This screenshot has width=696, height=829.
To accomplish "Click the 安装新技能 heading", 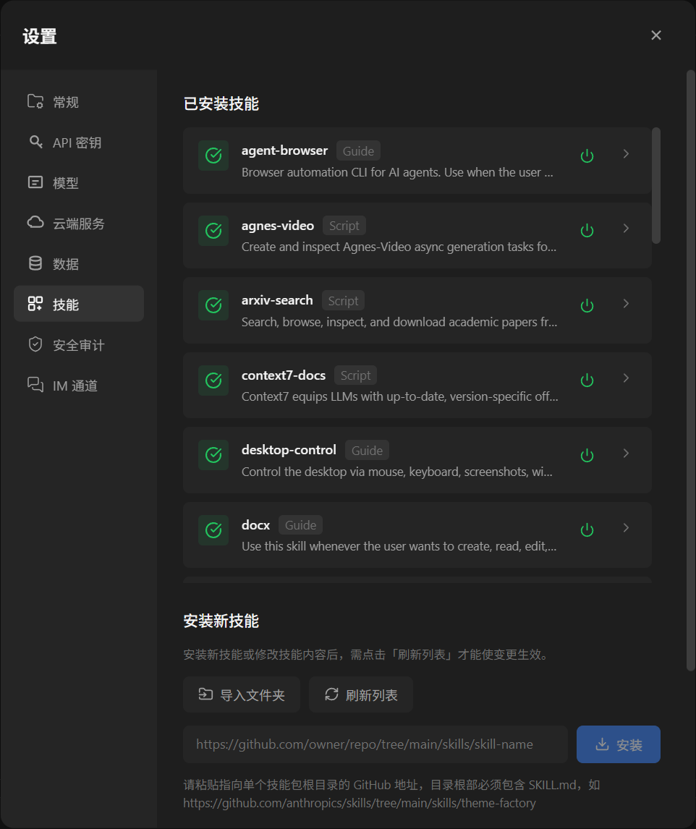I will (221, 621).
